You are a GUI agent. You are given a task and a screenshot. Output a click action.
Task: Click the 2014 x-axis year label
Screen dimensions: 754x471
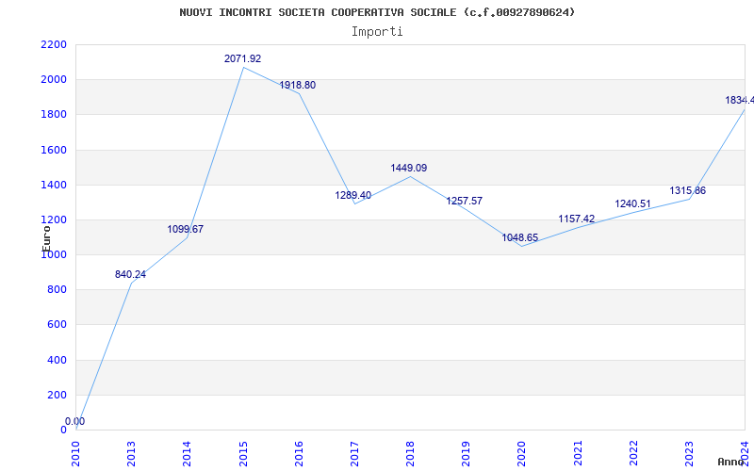[x=187, y=453]
